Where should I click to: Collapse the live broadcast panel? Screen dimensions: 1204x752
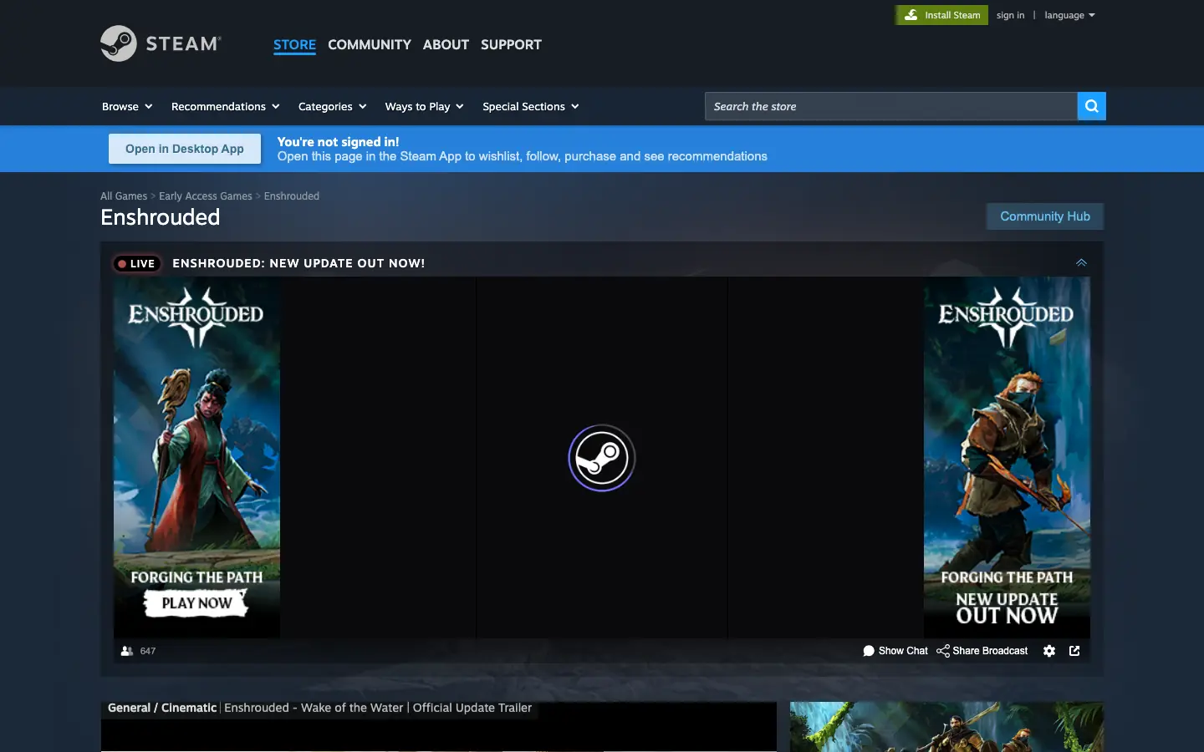click(1081, 262)
